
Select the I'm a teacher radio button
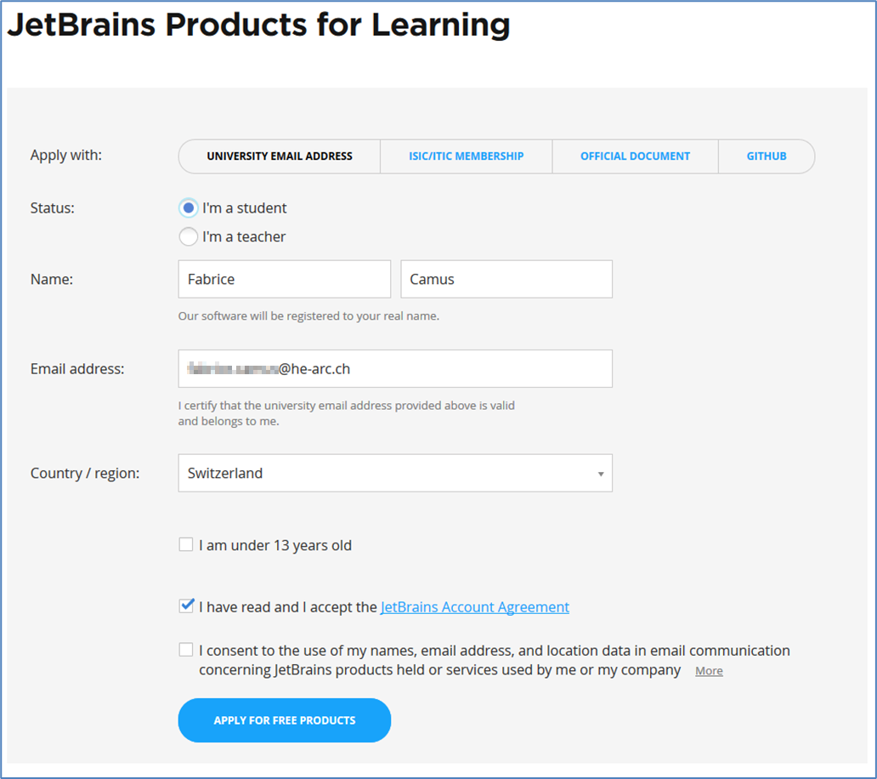pos(189,236)
